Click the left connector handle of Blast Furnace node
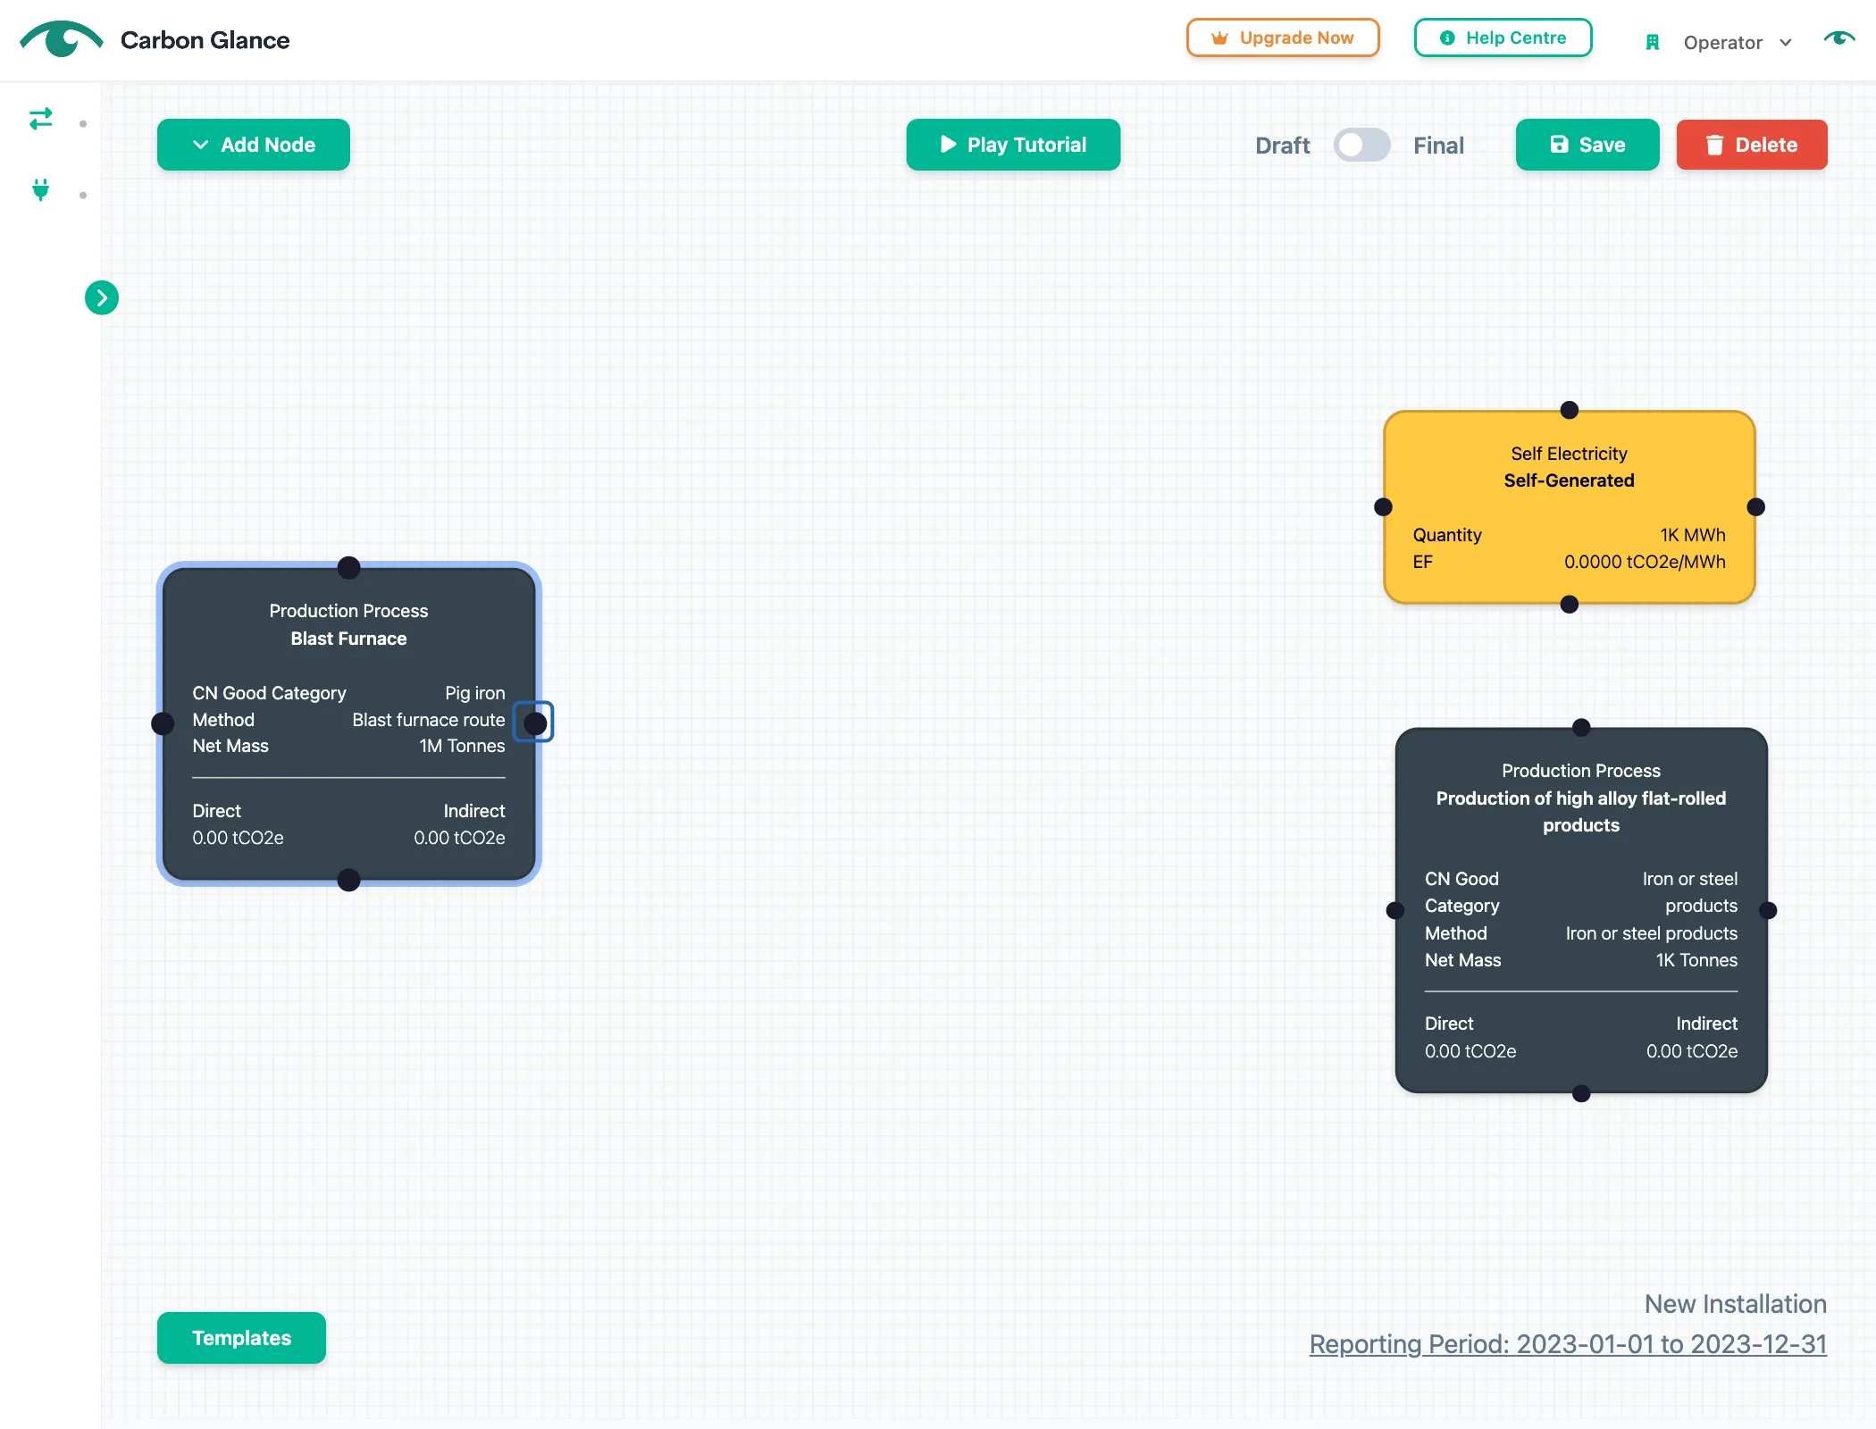This screenshot has width=1876, height=1429. [163, 723]
